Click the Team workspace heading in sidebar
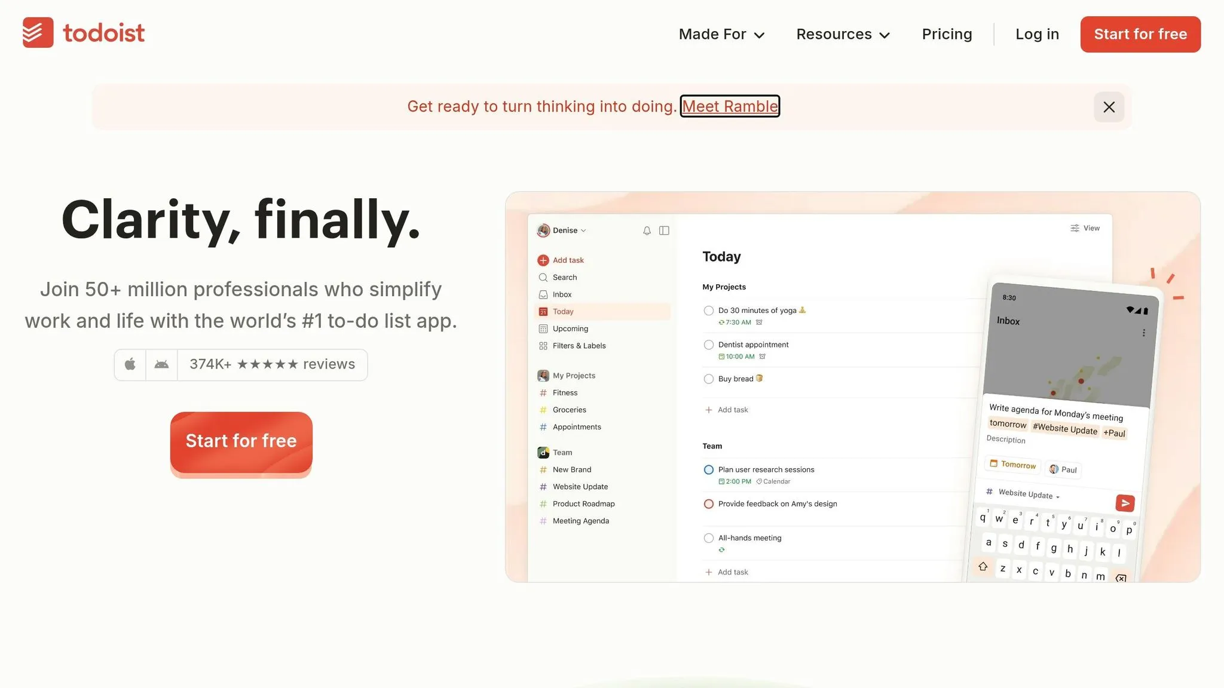The height and width of the screenshot is (688, 1224). coord(562,453)
